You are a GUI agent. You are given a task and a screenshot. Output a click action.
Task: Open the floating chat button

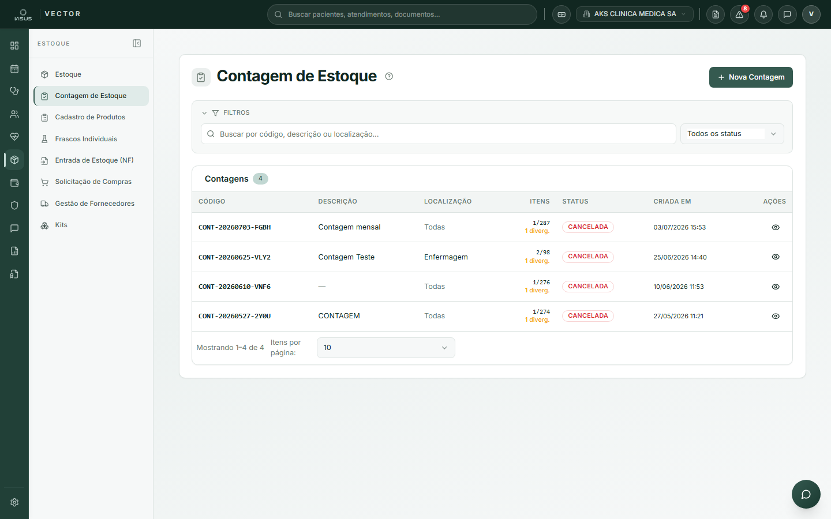tap(806, 494)
